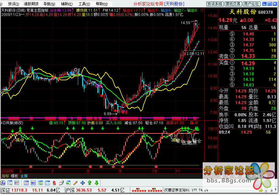Image resolution: width=280 pixels, height=195 pixels.
Task: Click the red dollar sign icon
Action: (54, 183)
